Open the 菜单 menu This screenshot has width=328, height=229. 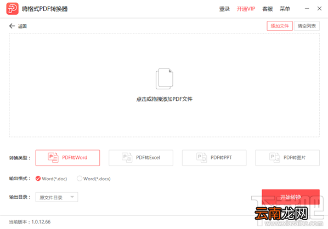click(x=285, y=9)
